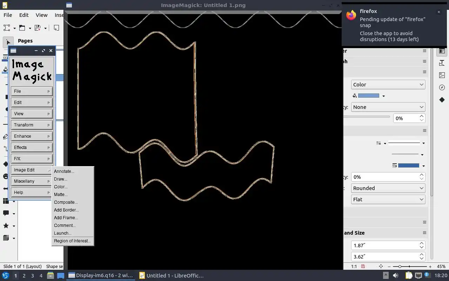
Task: Choose Draw... from Image Edit menu
Action: (73, 179)
